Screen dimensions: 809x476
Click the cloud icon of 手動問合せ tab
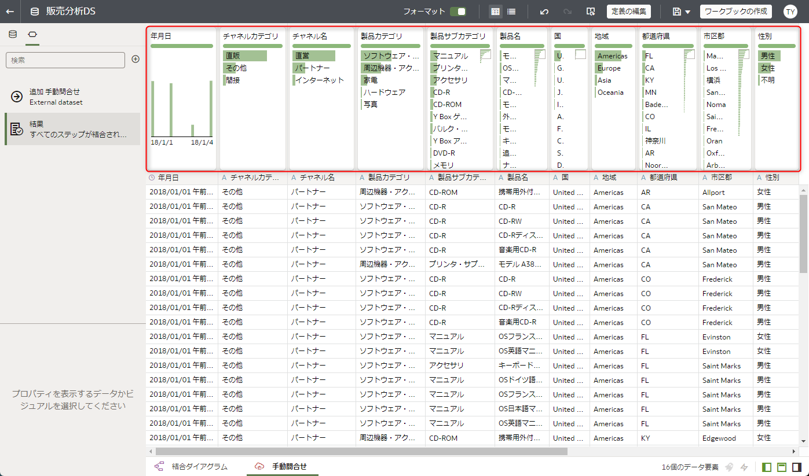(x=259, y=466)
